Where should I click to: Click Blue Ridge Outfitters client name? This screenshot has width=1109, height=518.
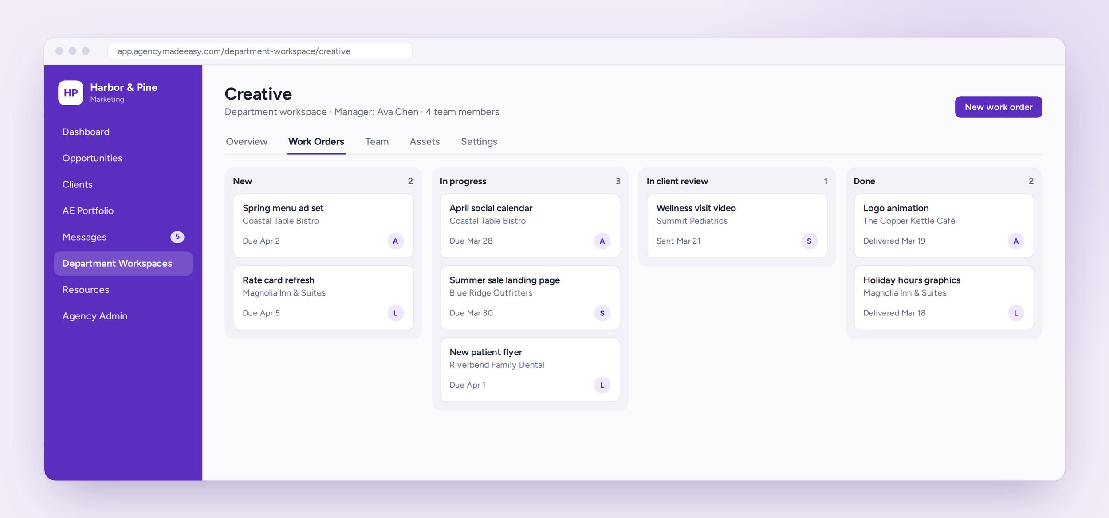point(491,293)
